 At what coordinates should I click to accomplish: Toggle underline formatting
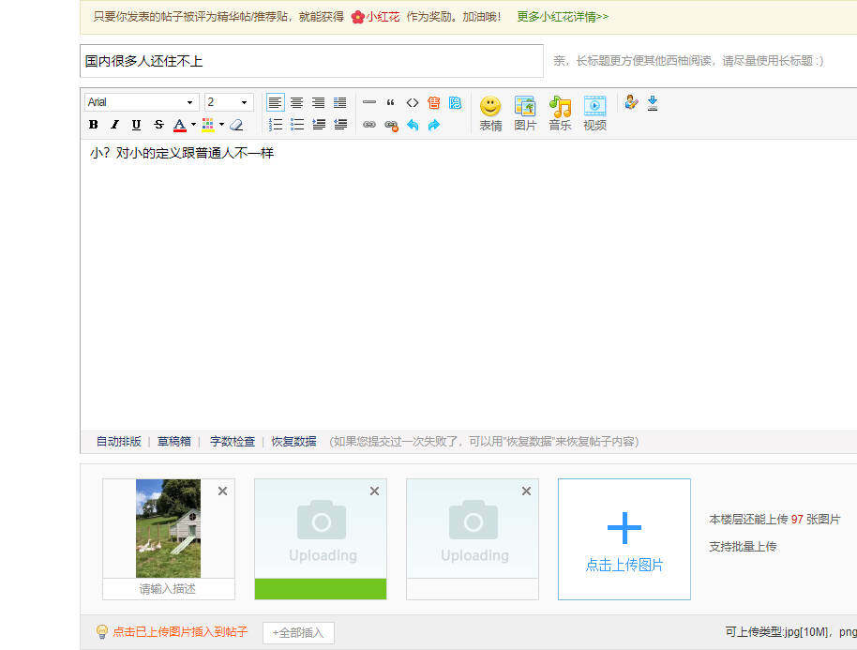click(137, 125)
